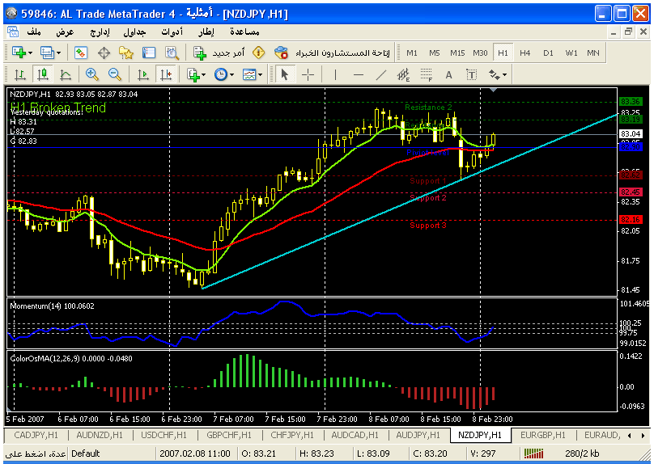Draw a vertical line tool
Image resolution: width=654 pixels, height=464 pixels.
[x=334, y=74]
